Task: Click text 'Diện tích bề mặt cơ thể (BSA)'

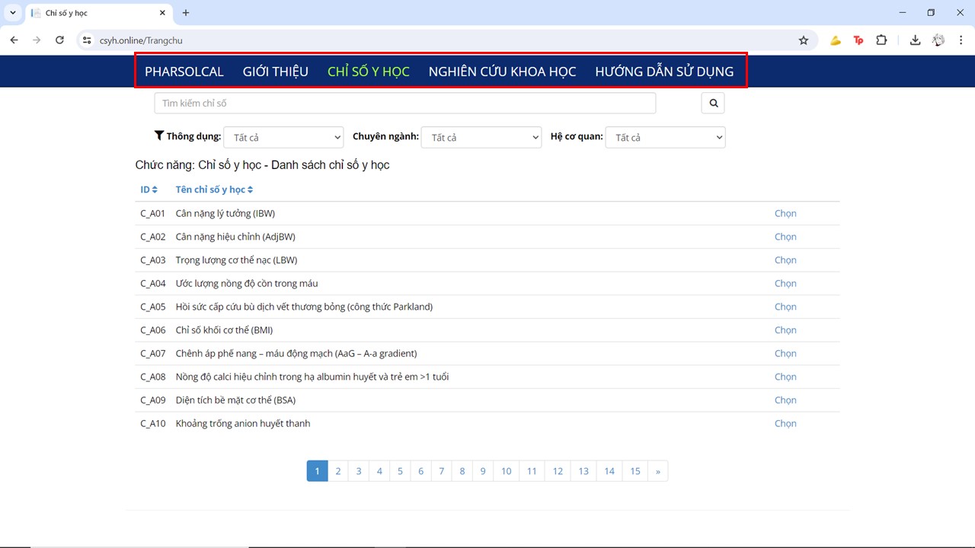Action: 235,400
